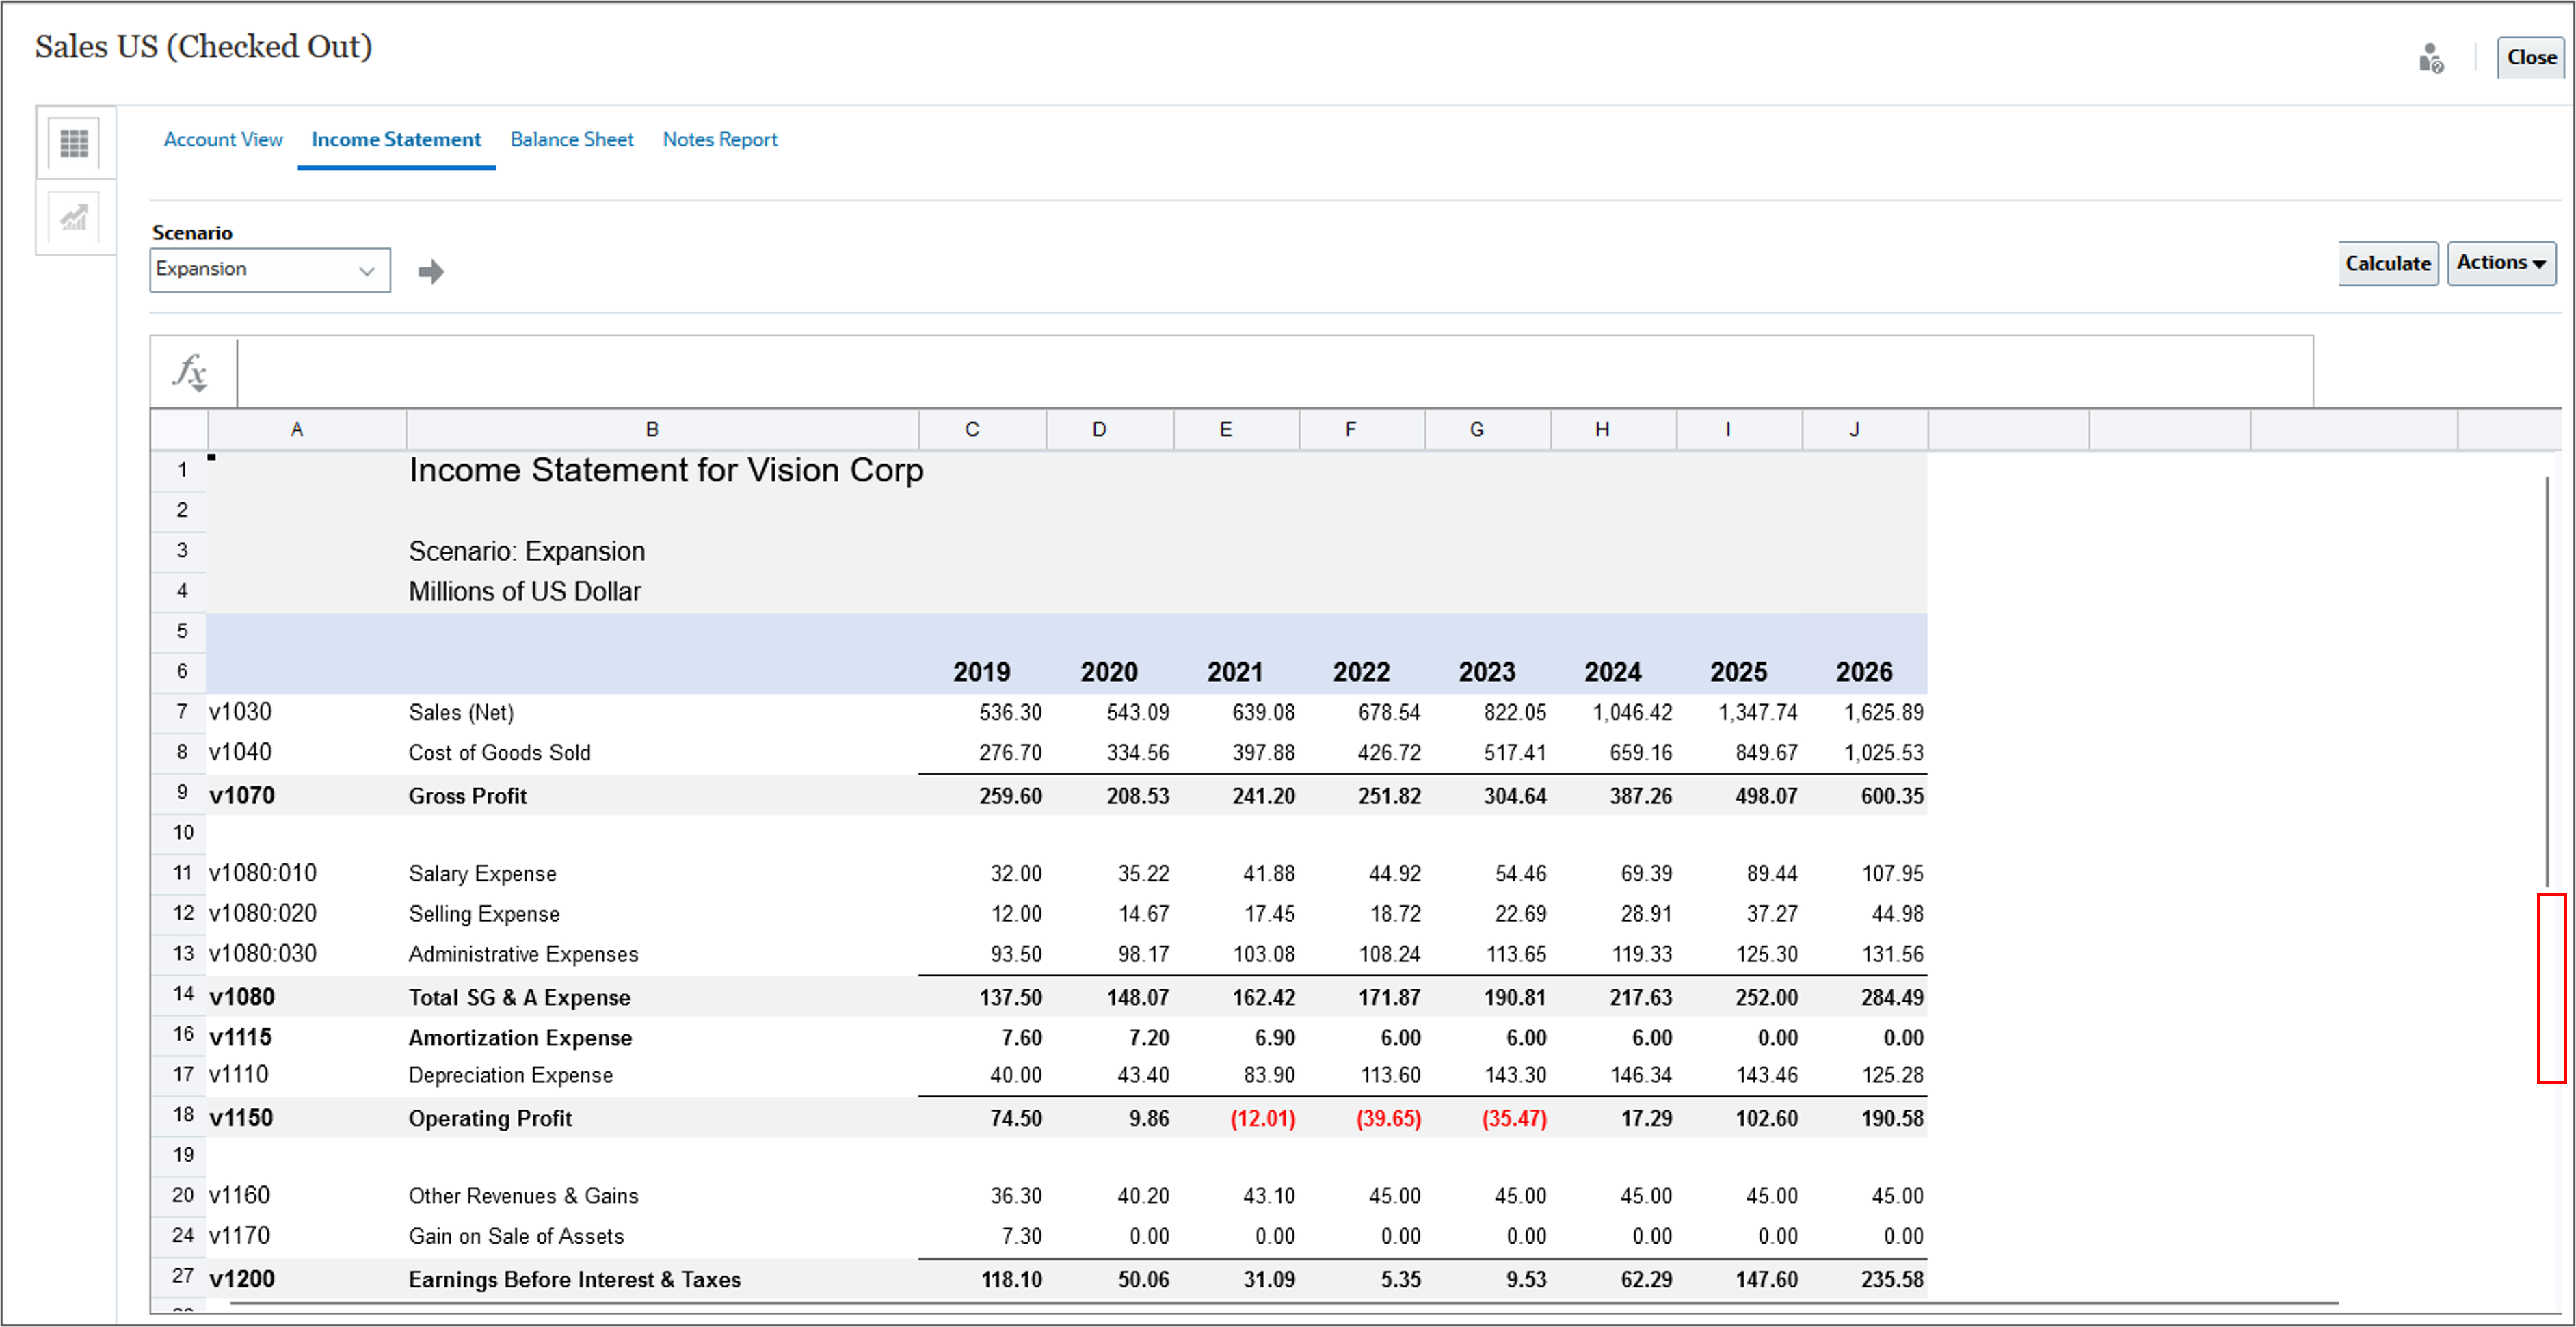The width and height of the screenshot is (2576, 1327).
Task: Select column A header
Action: [x=306, y=429]
